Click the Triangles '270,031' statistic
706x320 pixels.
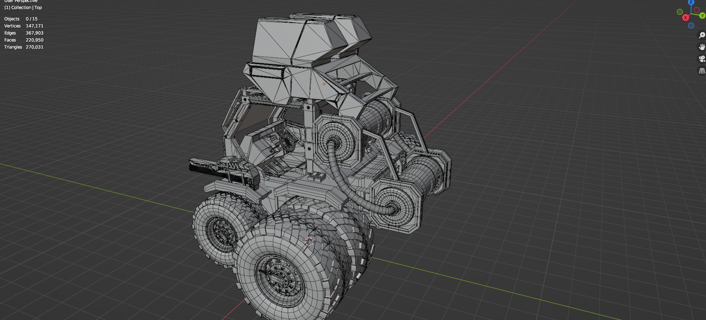coord(34,47)
